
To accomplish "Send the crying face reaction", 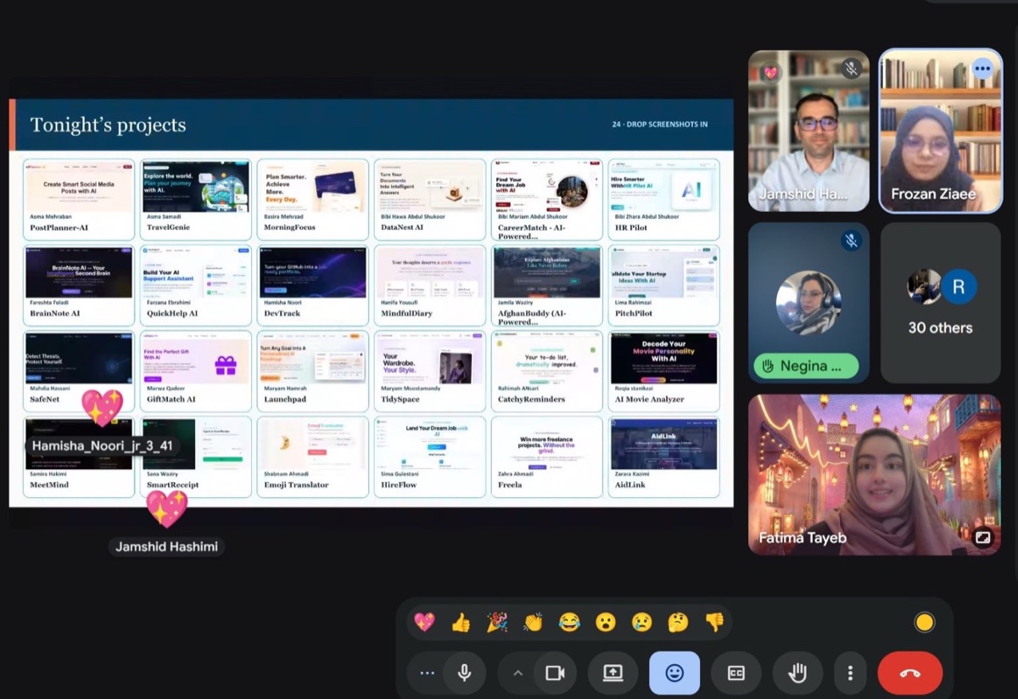I will [641, 622].
